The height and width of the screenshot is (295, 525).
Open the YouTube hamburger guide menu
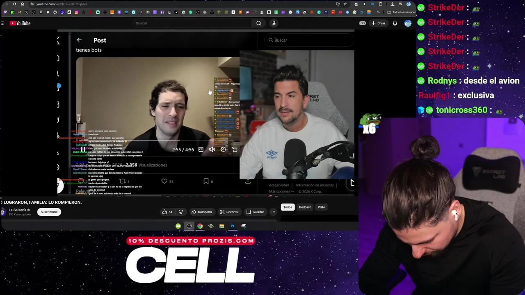click(2, 23)
